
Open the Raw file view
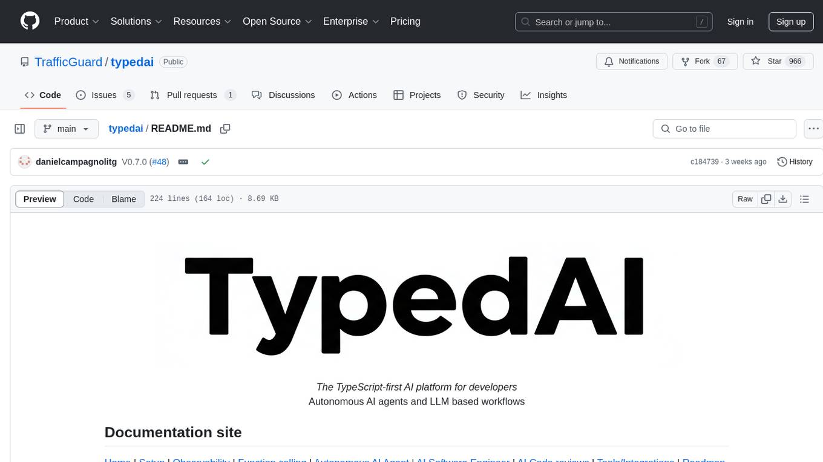(x=745, y=199)
